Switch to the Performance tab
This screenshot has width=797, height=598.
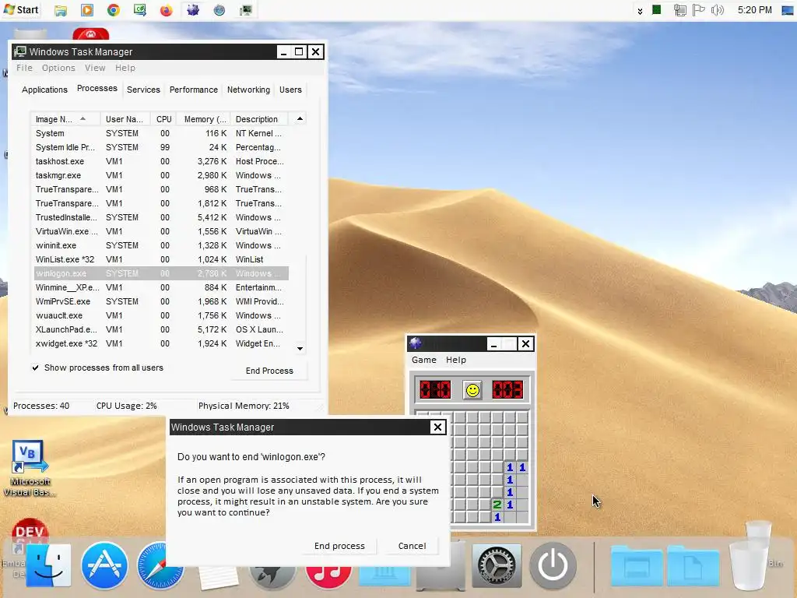[x=194, y=90]
